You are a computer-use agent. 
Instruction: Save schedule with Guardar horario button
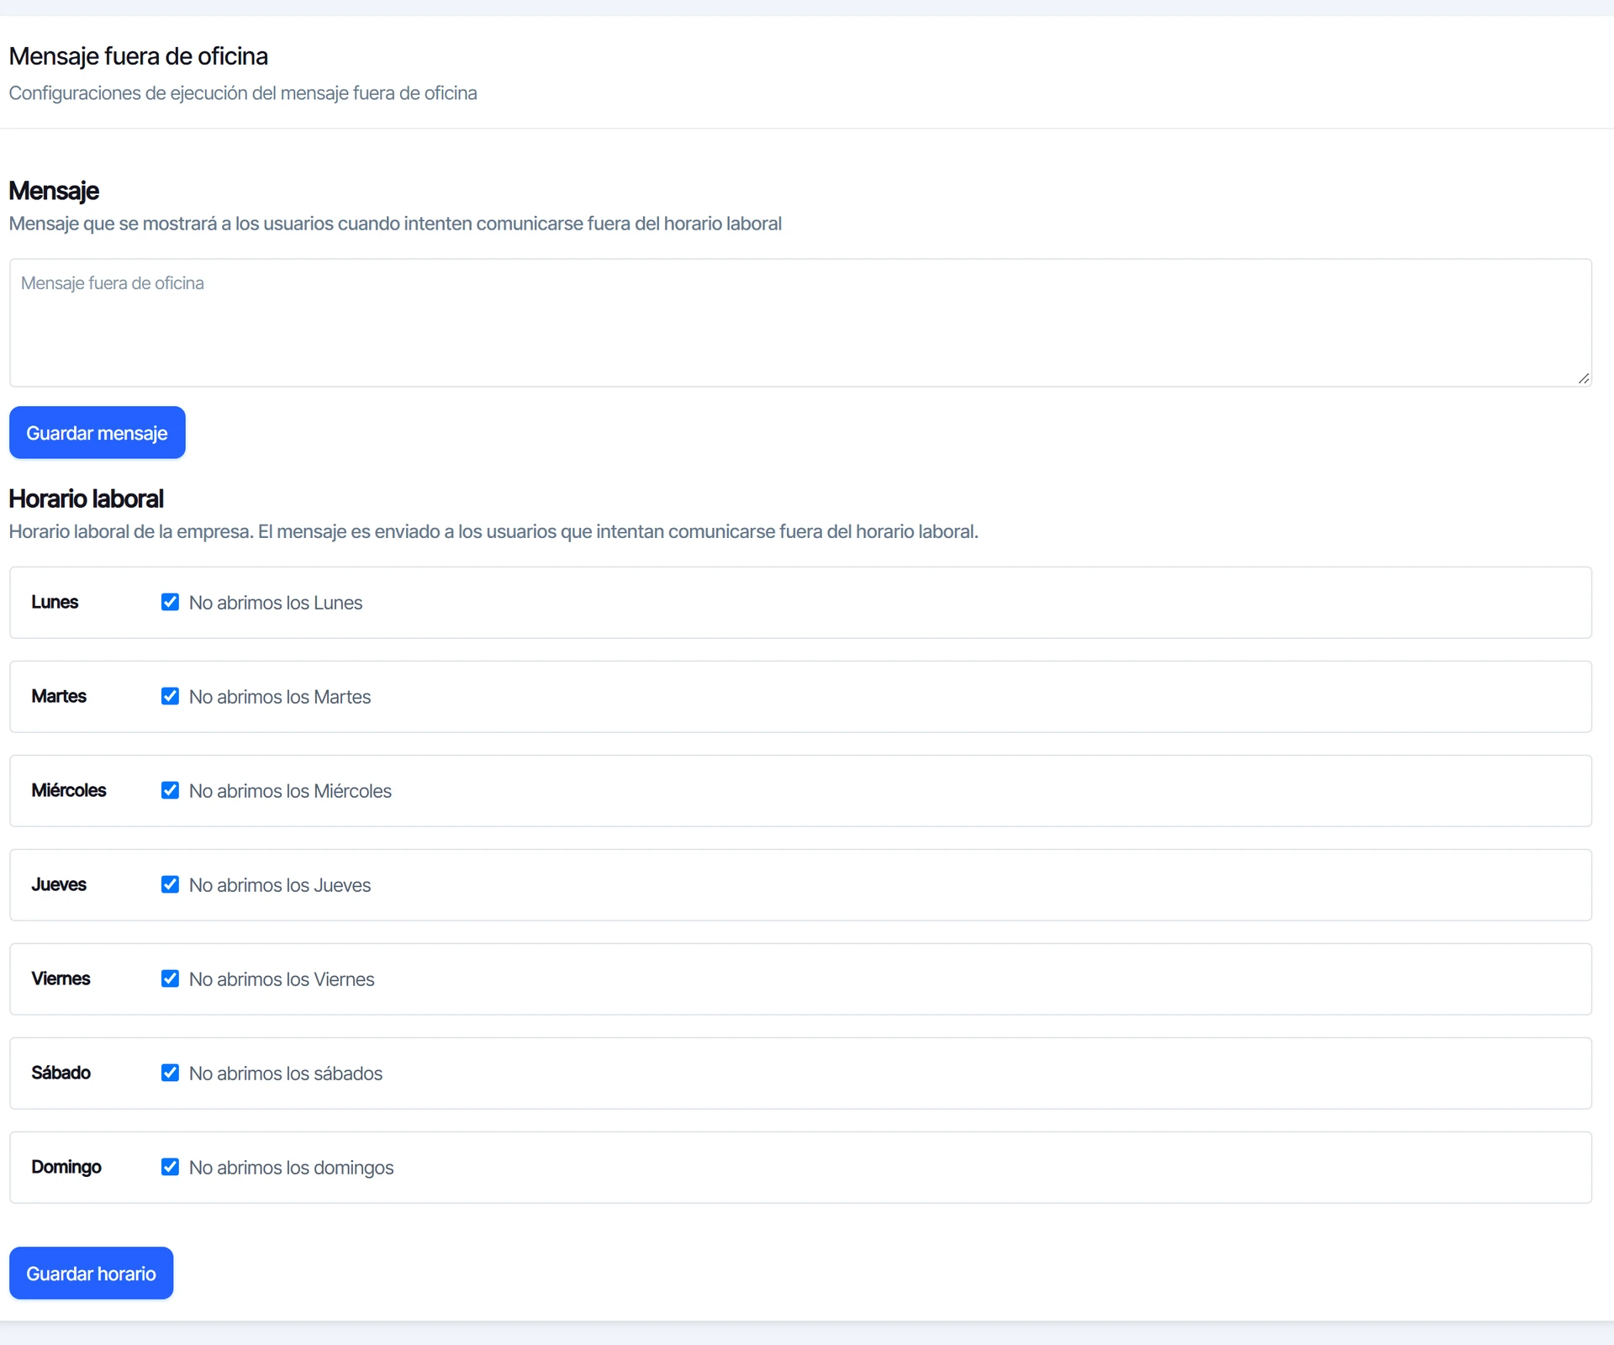(91, 1274)
